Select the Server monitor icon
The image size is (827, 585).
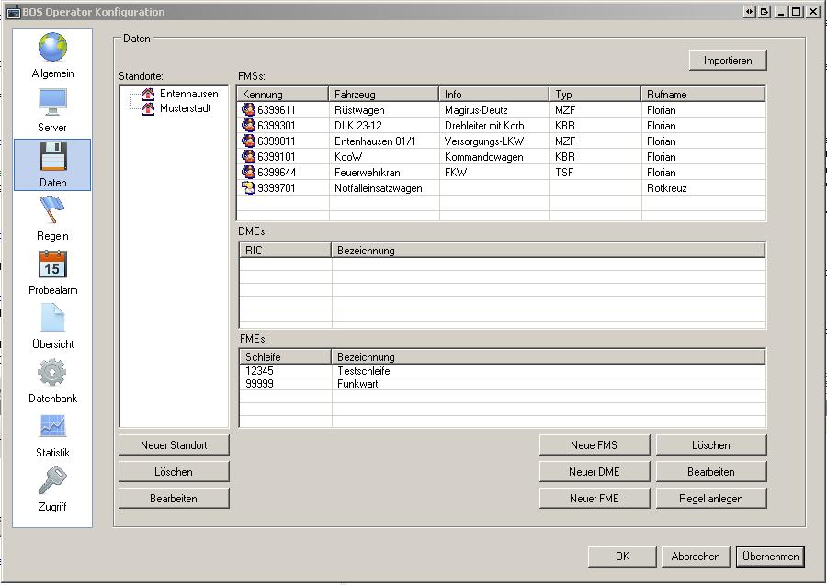pyautogui.click(x=52, y=102)
